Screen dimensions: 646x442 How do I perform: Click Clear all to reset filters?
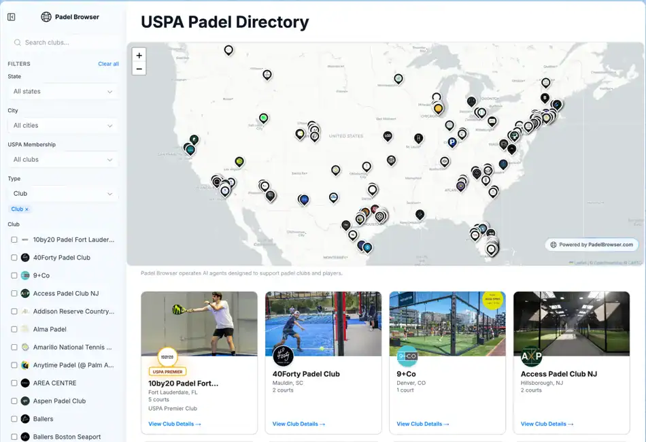tap(109, 63)
